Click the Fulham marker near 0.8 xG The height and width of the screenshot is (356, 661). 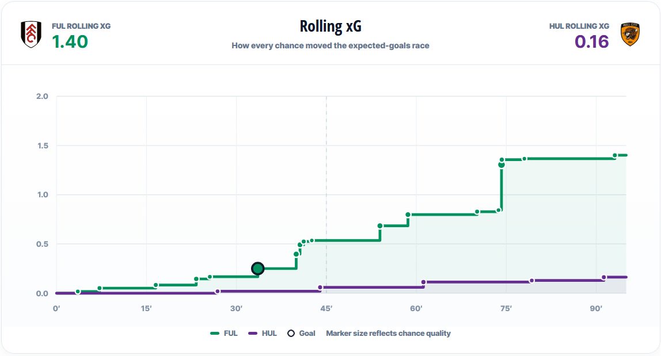pos(408,215)
